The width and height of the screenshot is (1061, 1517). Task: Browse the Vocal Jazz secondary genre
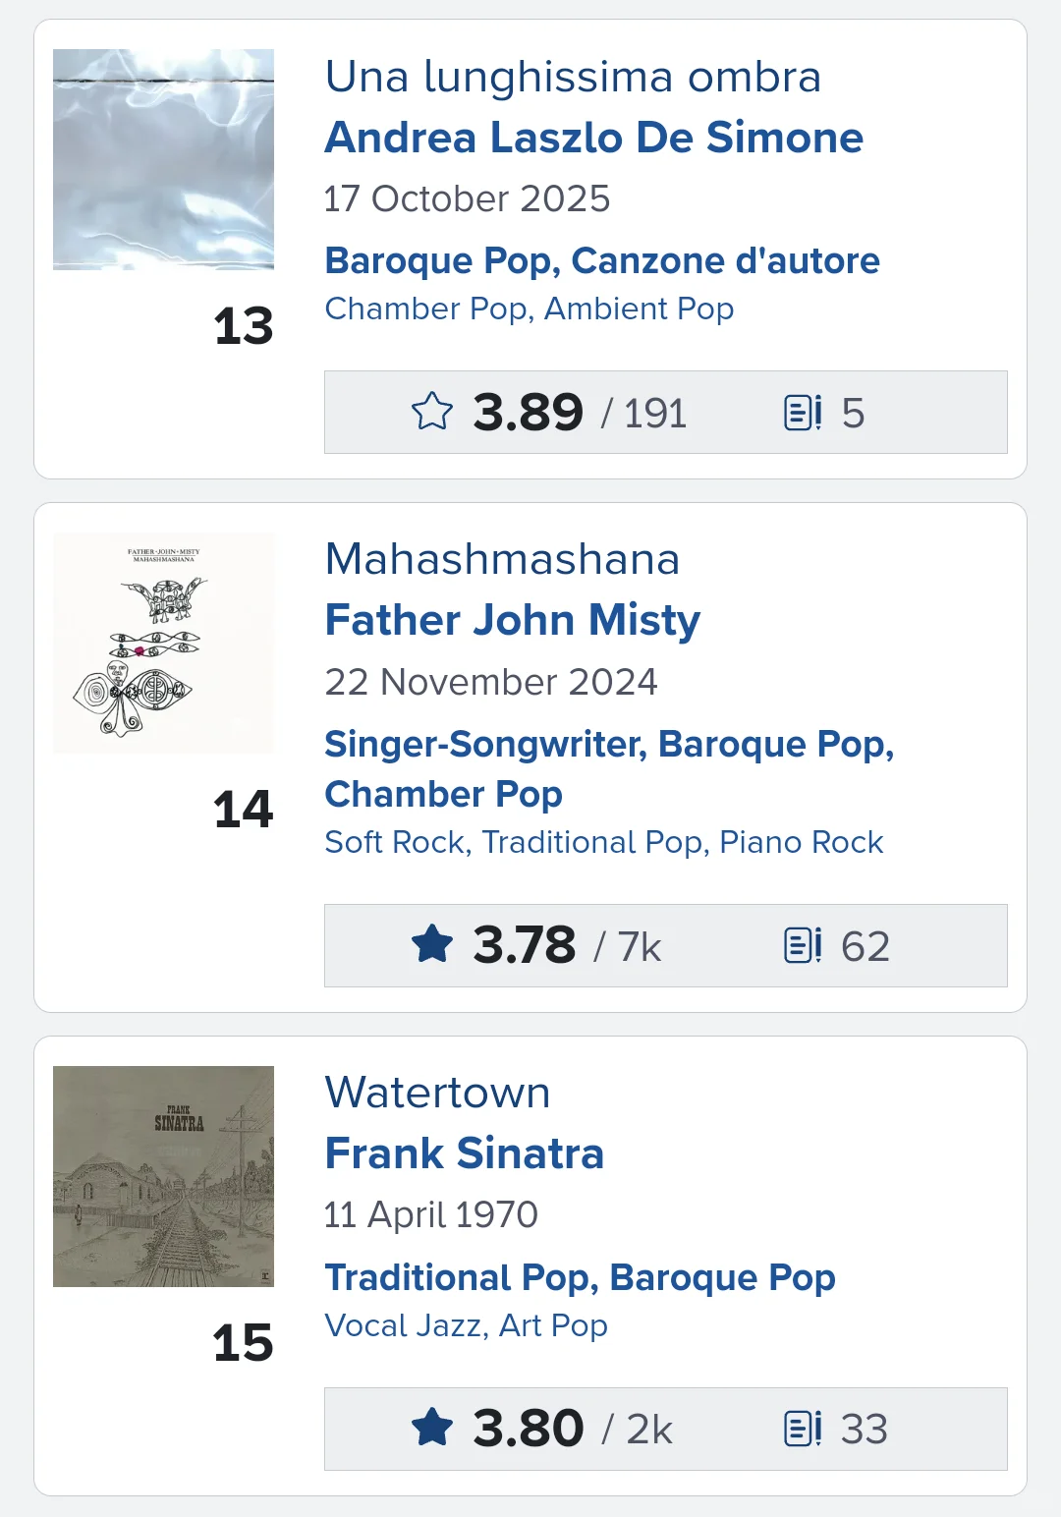(405, 1325)
